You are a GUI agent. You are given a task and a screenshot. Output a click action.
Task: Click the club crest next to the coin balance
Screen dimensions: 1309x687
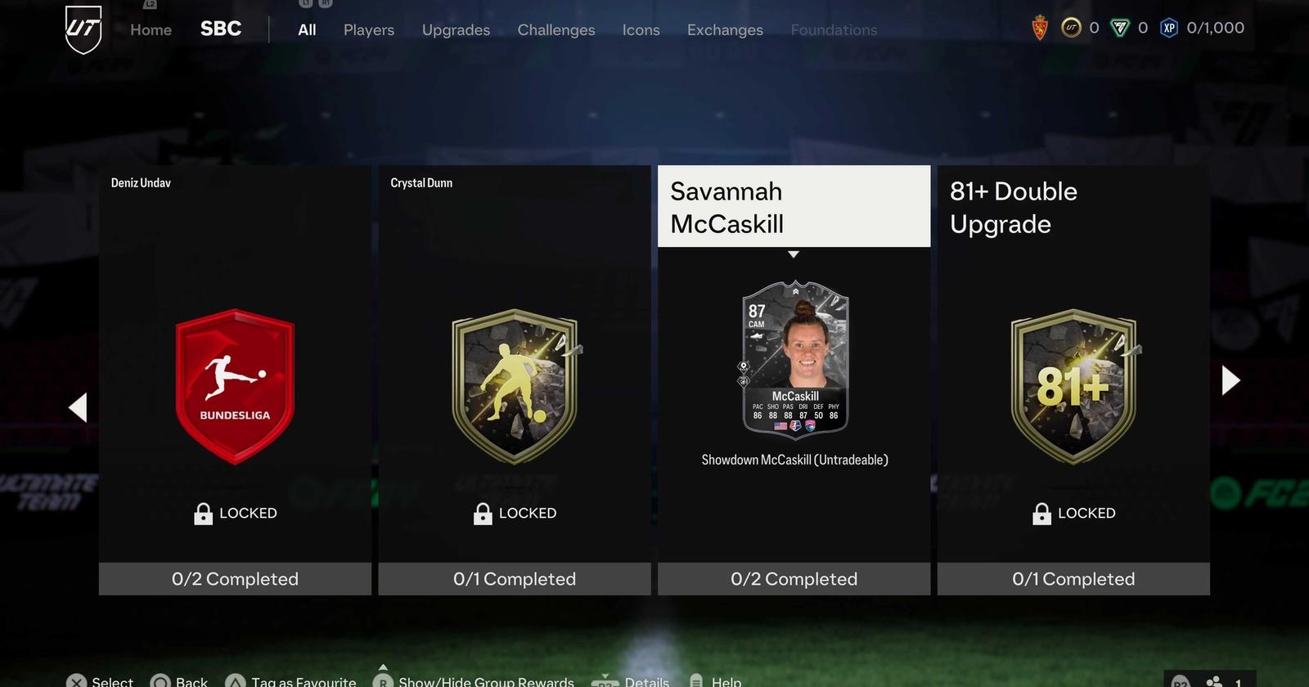point(1040,29)
